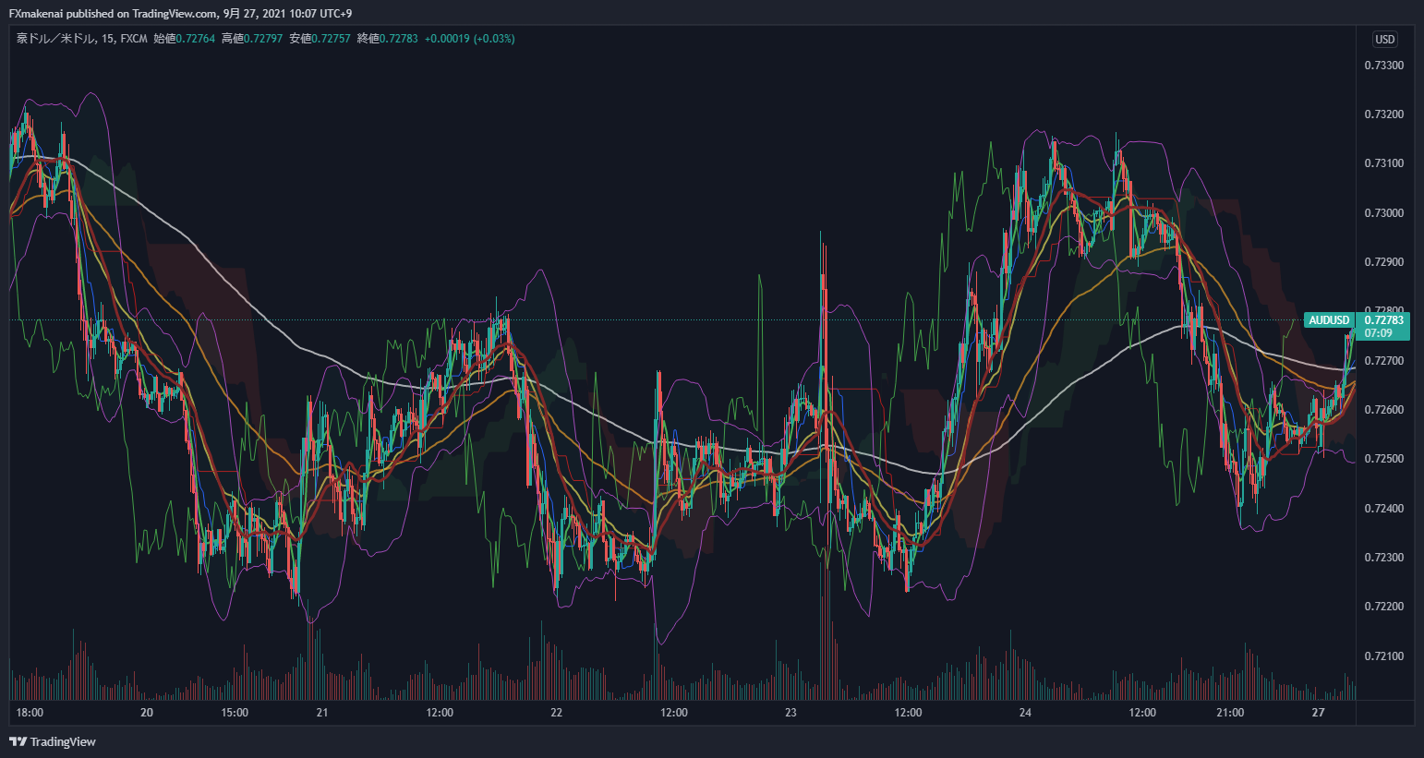Click the 07:09 countdown timer label

pyautogui.click(x=1378, y=333)
